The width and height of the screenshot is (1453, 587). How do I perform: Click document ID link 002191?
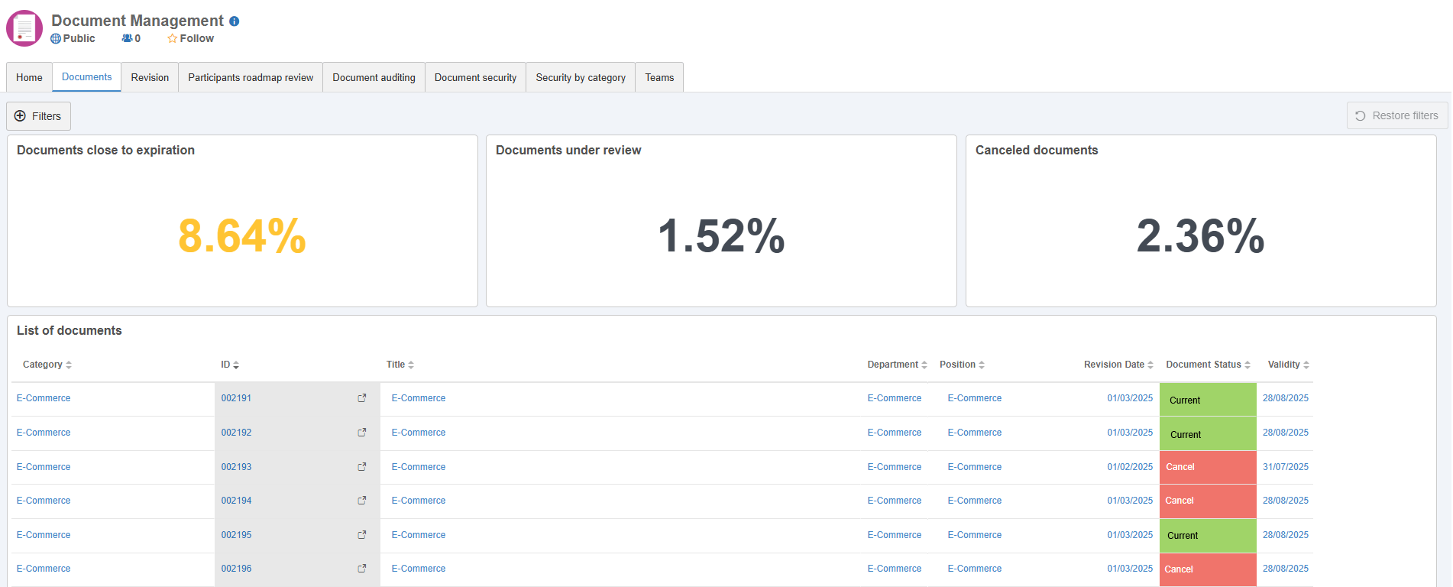pyautogui.click(x=236, y=398)
